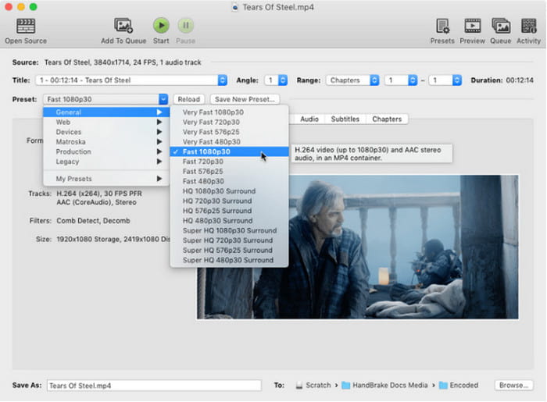The image size is (547, 402).
Task: Open the Title dropdown selector
Action: (x=131, y=80)
